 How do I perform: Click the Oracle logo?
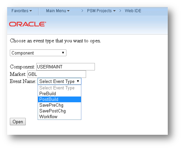pyautogui.click(x=27, y=24)
